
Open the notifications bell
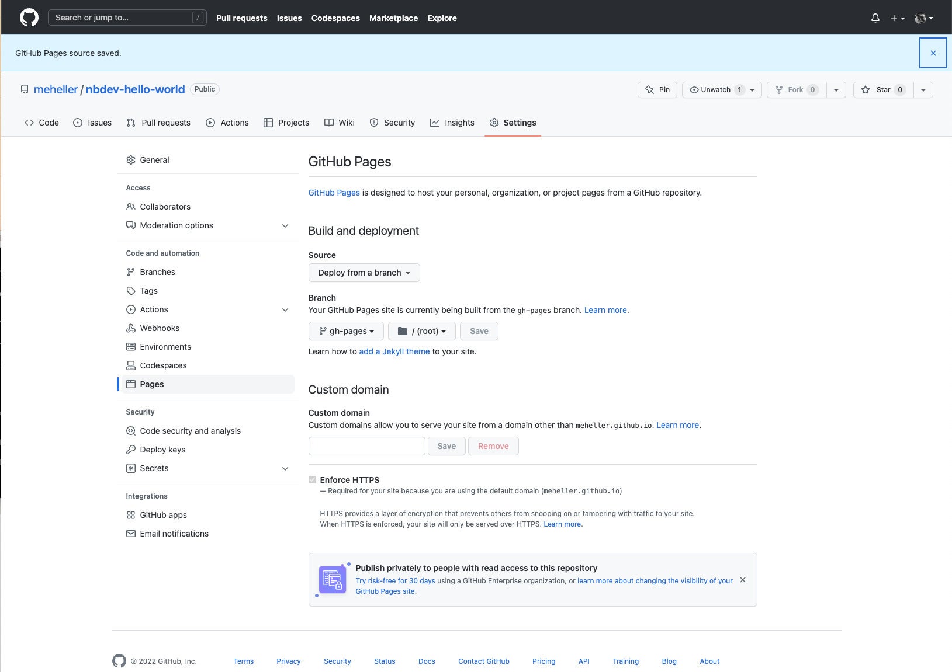click(x=875, y=18)
